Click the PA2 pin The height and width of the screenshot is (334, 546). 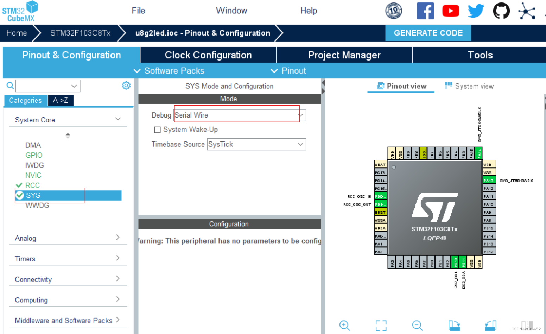point(381,252)
